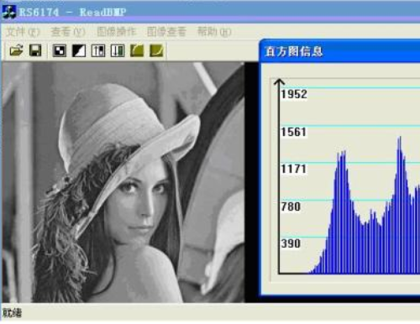
Task: Click the up-arrow level adjust icon
Action: click(x=98, y=51)
